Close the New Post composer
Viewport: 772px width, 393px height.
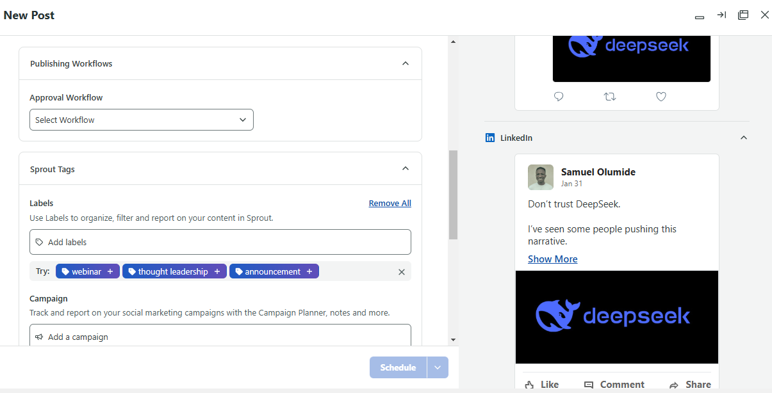click(x=764, y=15)
